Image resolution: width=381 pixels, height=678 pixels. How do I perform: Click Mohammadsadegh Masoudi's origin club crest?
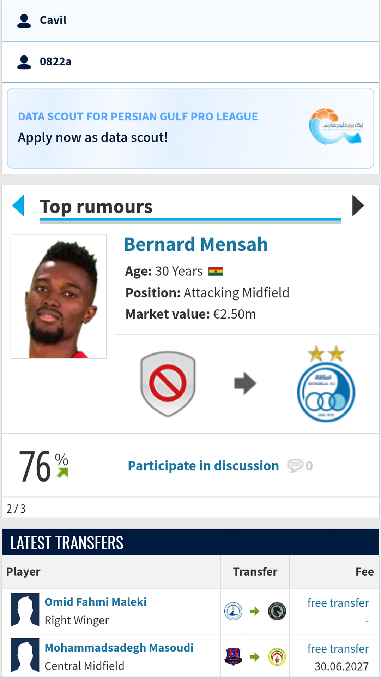tap(234, 656)
